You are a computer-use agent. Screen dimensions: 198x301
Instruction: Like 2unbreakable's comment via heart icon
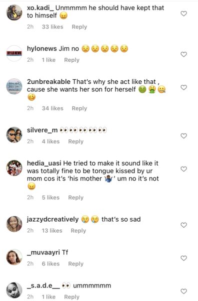tap(183, 87)
